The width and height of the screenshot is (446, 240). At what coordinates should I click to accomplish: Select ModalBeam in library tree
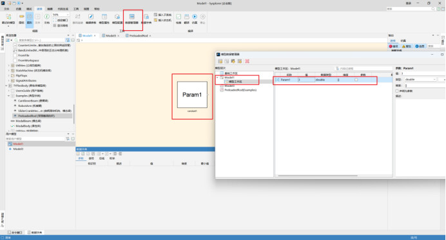click(x=28, y=121)
